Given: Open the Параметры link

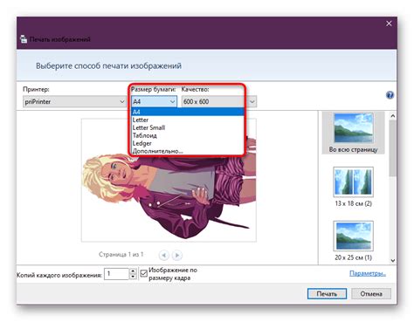Looking at the screenshot, I should coord(368,273).
